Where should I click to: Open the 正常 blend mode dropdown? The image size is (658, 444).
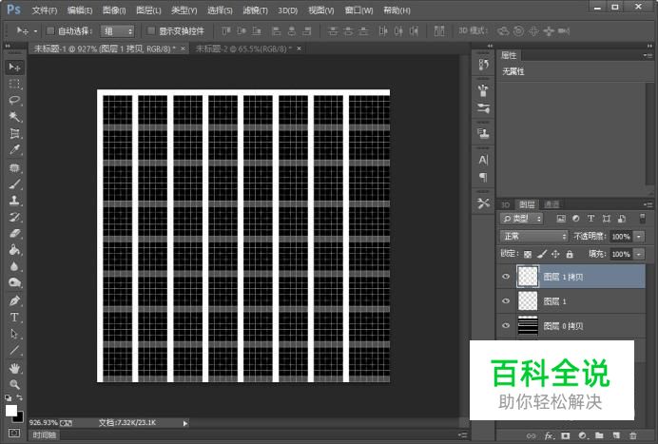pyautogui.click(x=533, y=237)
